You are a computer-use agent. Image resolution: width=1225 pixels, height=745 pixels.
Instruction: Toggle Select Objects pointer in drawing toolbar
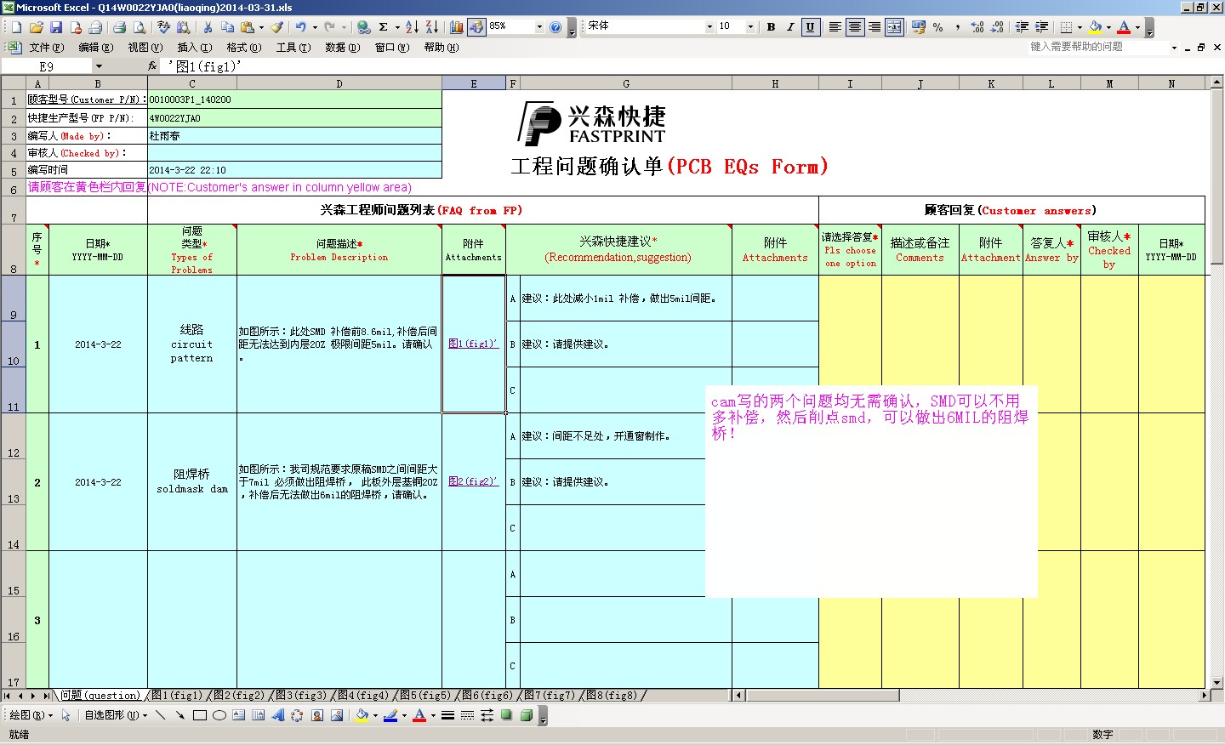pos(66,715)
